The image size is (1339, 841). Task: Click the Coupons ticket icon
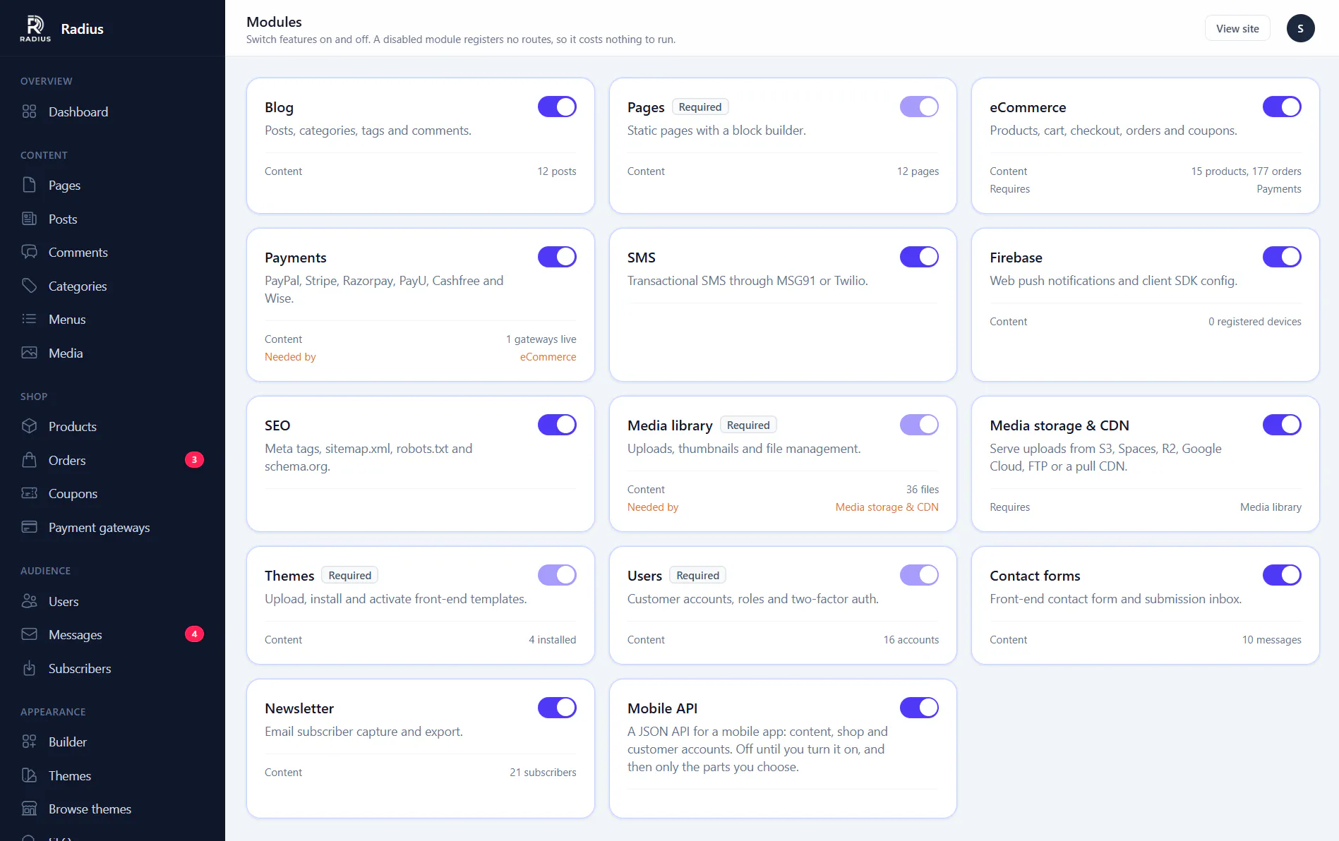29,493
